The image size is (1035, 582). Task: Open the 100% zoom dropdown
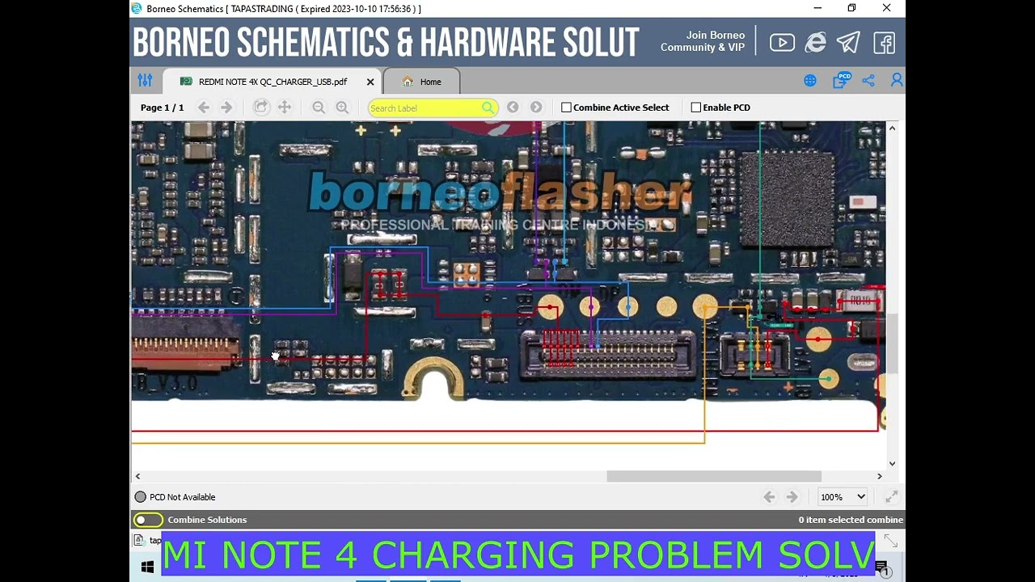843,497
